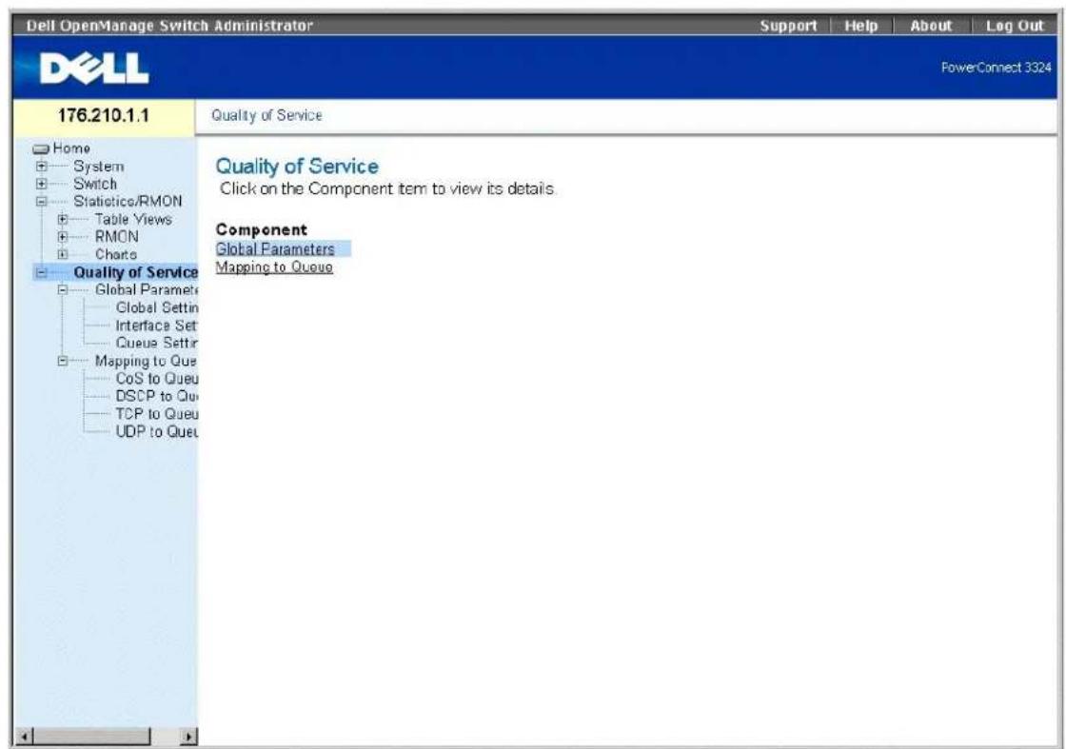
Task: Click the Home drive icon in tree
Action: [x=42, y=148]
